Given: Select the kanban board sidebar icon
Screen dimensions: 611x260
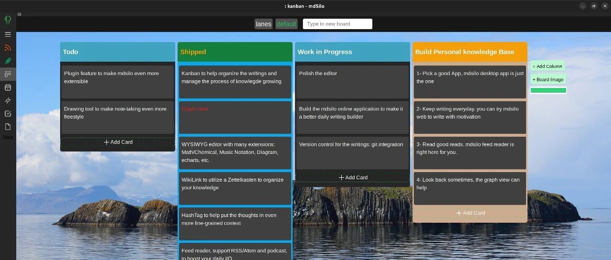Looking at the screenshot, I should pyautogui.click(x=8, y=74).
